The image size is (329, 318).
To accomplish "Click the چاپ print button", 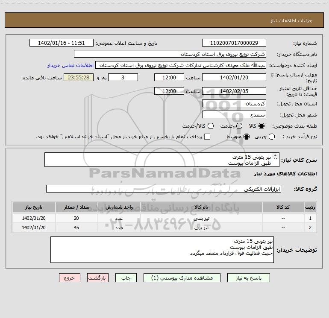I will (x=126, y=278).
